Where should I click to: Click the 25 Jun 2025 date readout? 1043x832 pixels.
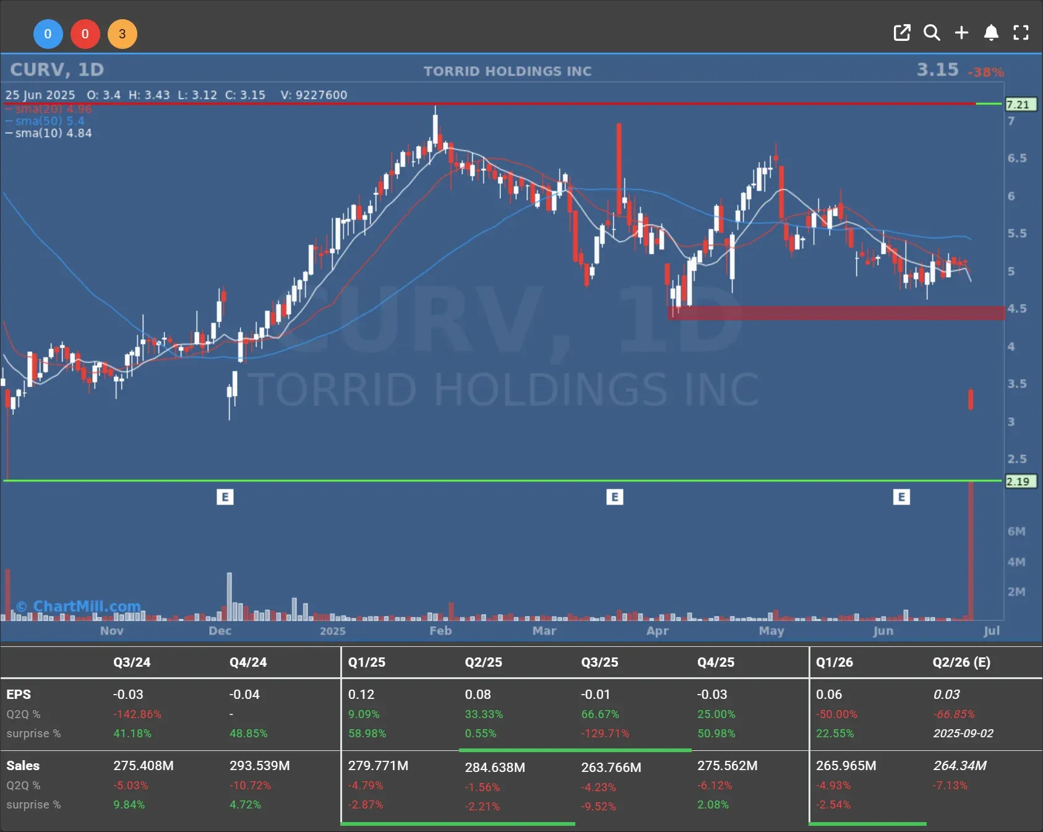pyautogui.click(x=40, y=95)
